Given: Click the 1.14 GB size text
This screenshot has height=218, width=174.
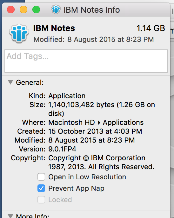Looking at the screenshot, I should (151, 28).
